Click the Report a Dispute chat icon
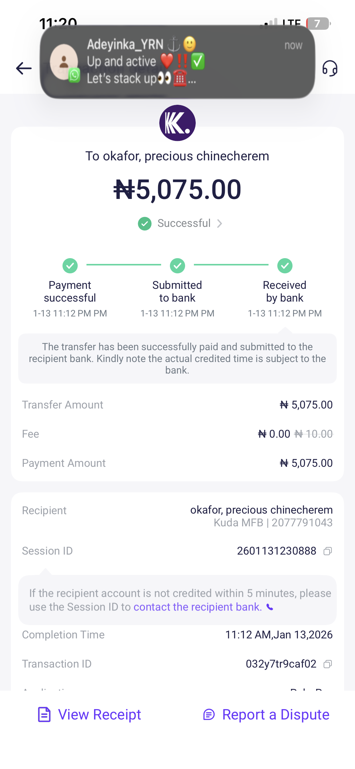355x769 pixels. (209, 714)
